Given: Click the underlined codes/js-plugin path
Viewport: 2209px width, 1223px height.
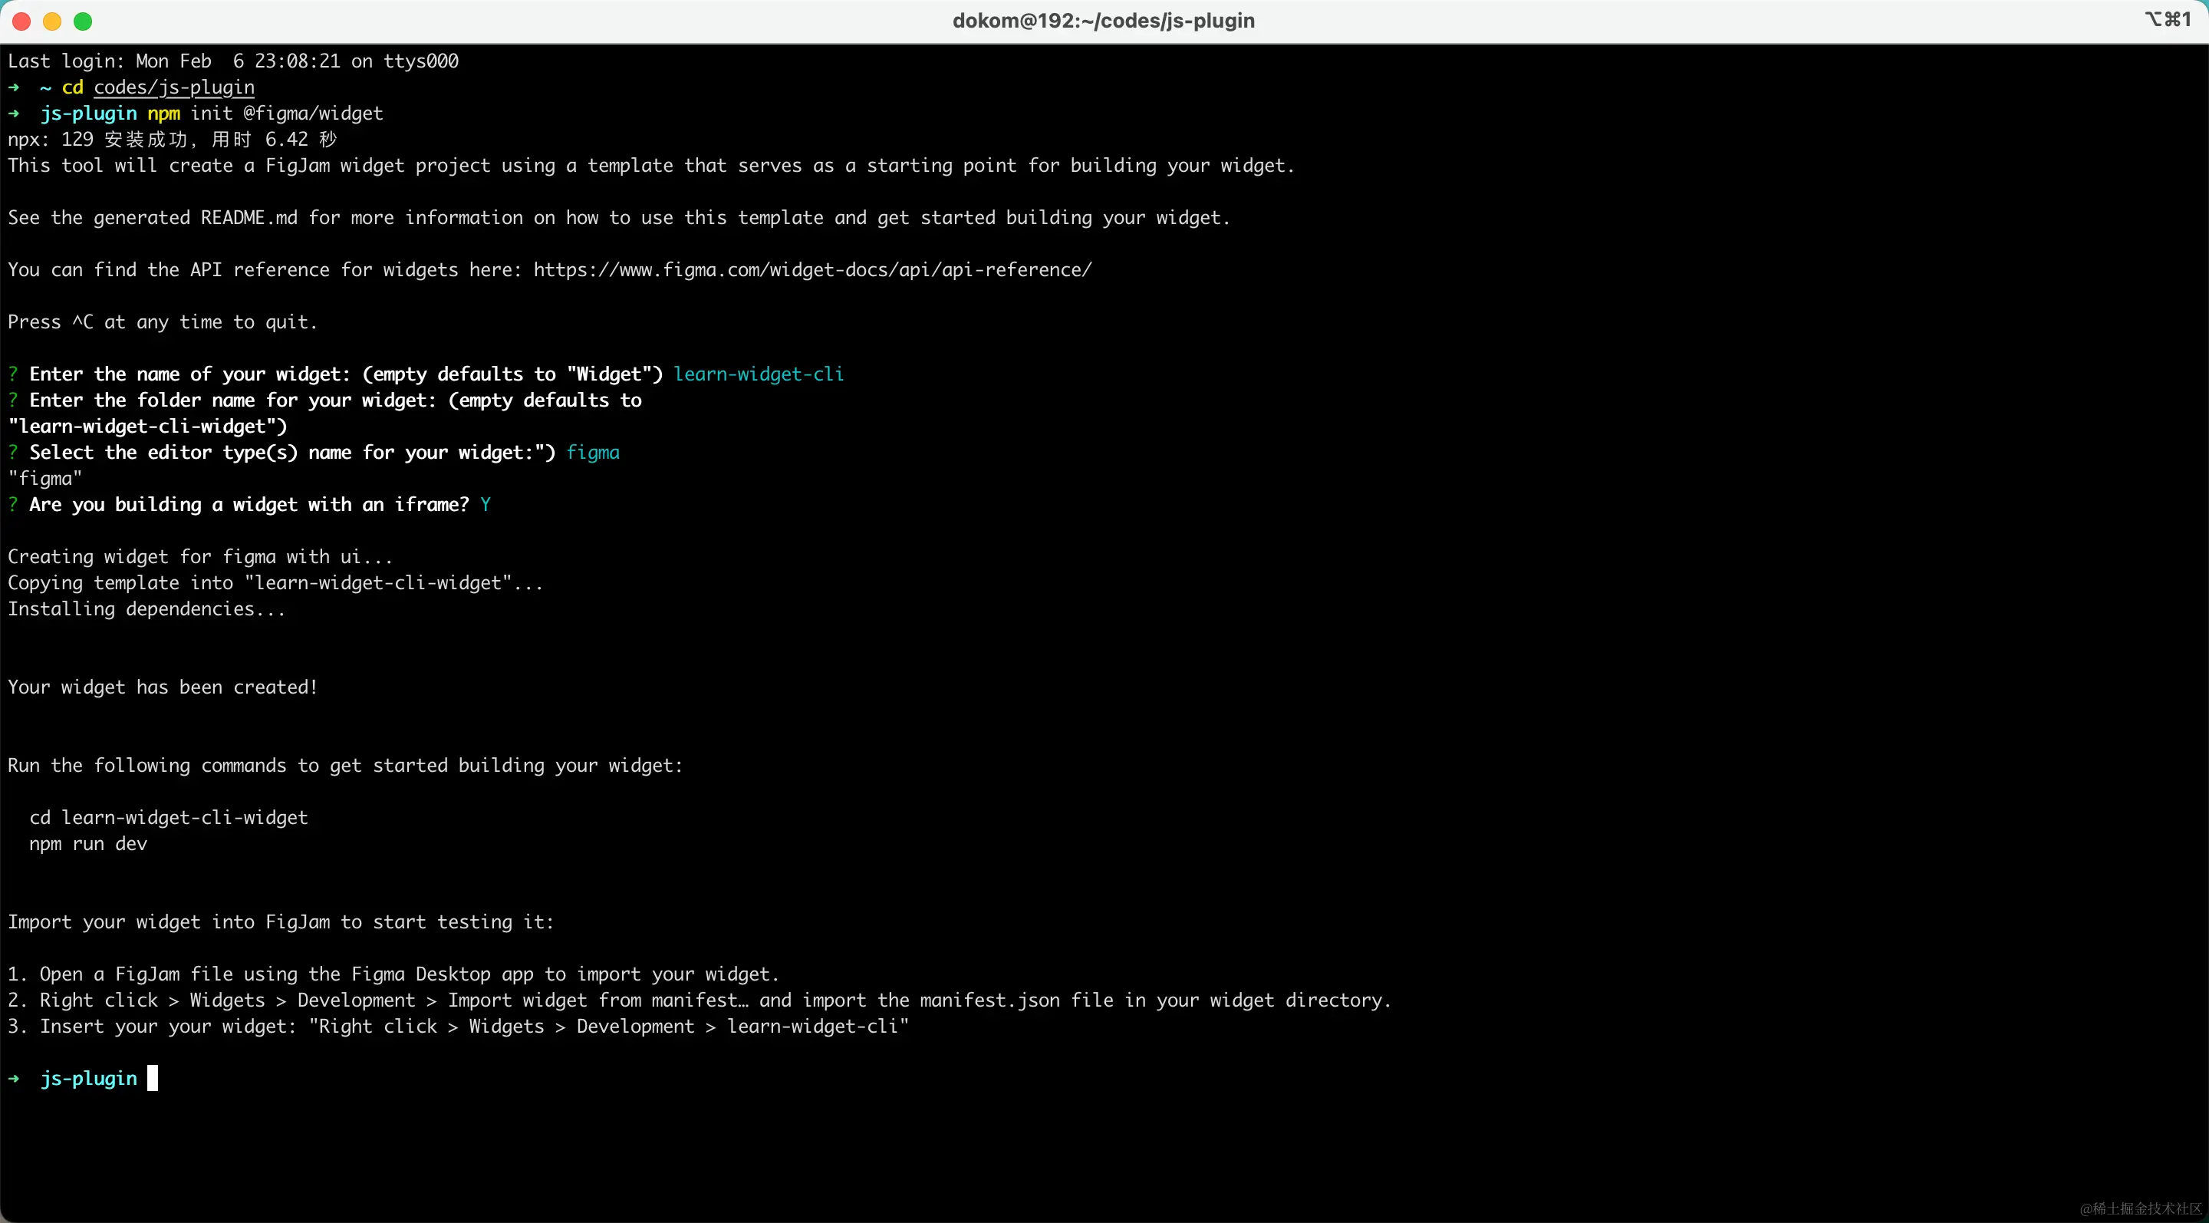Looking at the screenshot, I should click(x=174, y=87).
